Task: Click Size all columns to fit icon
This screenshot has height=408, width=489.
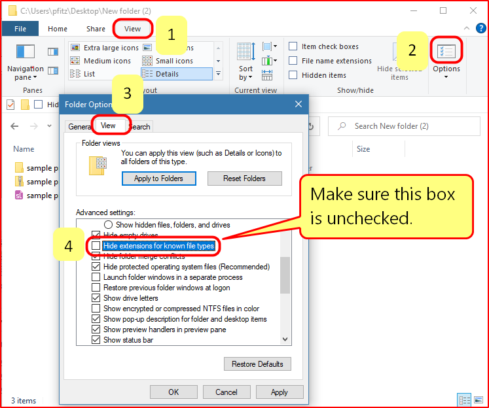Action: [267, 75]
